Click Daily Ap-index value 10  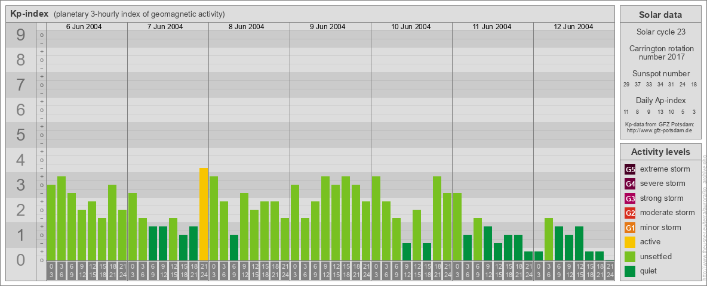pyautogui.click(x=671, y=111)
